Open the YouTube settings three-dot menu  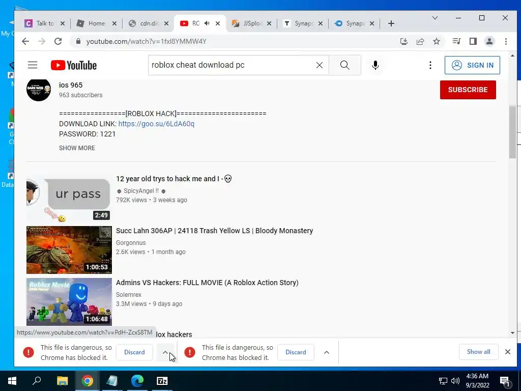click(430, 65)
